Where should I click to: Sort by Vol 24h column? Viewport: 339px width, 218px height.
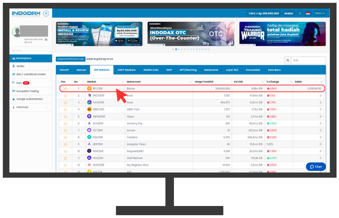[248, 81]
